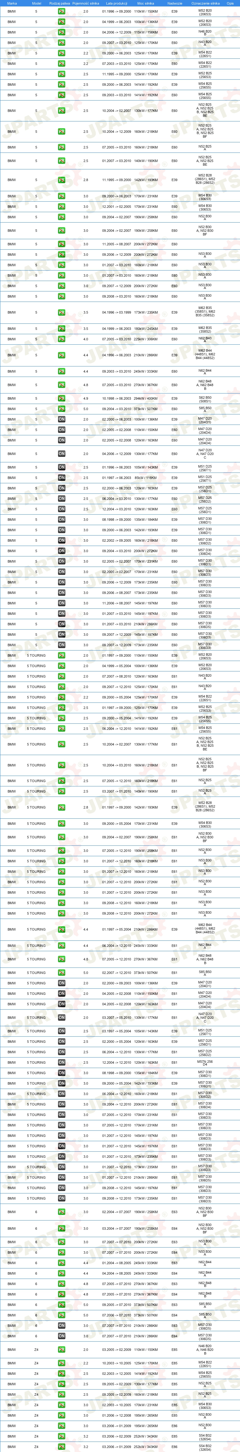
Task: Select the M57N 256 D4 engine code cell
Action: 205,1062
